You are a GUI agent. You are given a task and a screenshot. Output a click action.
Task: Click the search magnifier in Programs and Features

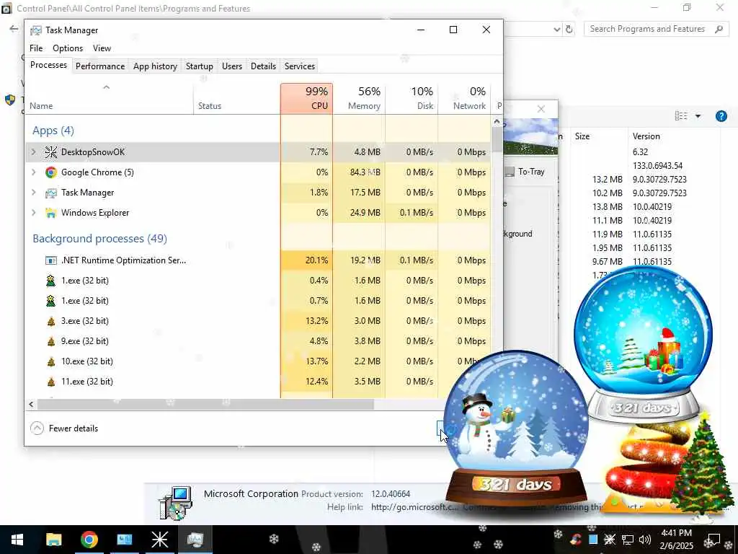click(x=719, y=29)
